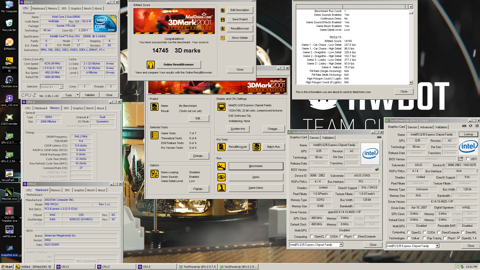This screenshot has height=270, width=480.
Task: Switch to SPD tab in top CPU-Z window
Action: pyautogui.click(x=64, y=8)
